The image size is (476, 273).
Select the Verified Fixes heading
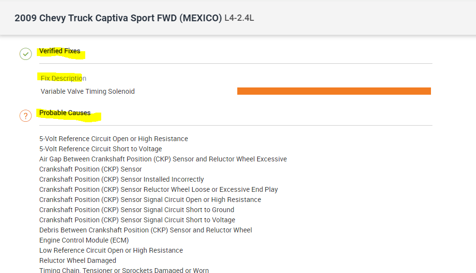(x=60, y=51)
